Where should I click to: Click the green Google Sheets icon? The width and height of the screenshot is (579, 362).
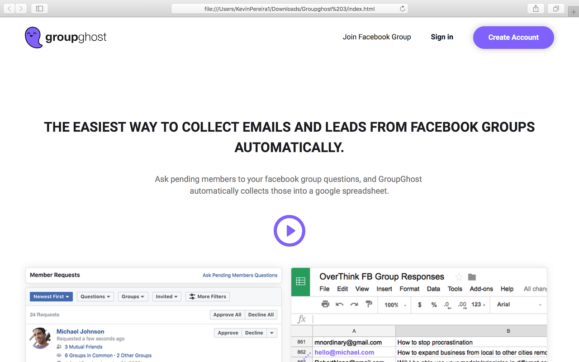[300, 281]
